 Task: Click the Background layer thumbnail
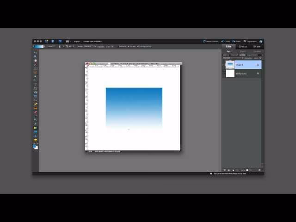(230, 74)
